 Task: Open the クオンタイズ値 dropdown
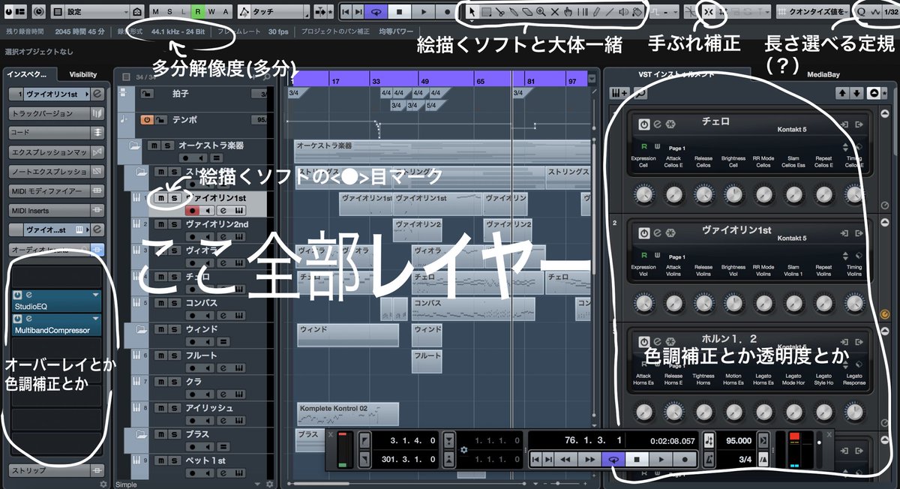815,11
